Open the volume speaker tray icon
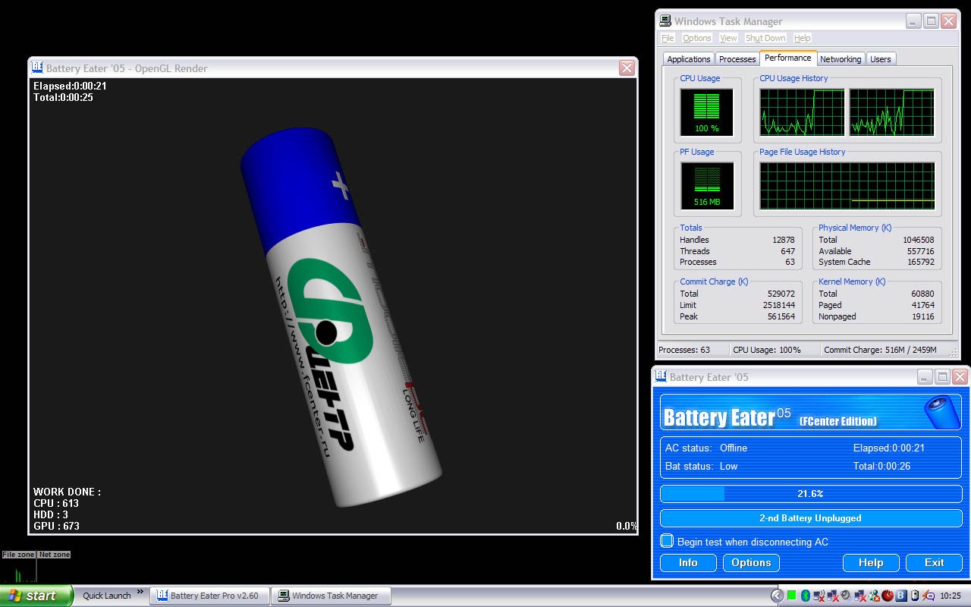This screenshot has height=607, width=971. click(847, 595)
